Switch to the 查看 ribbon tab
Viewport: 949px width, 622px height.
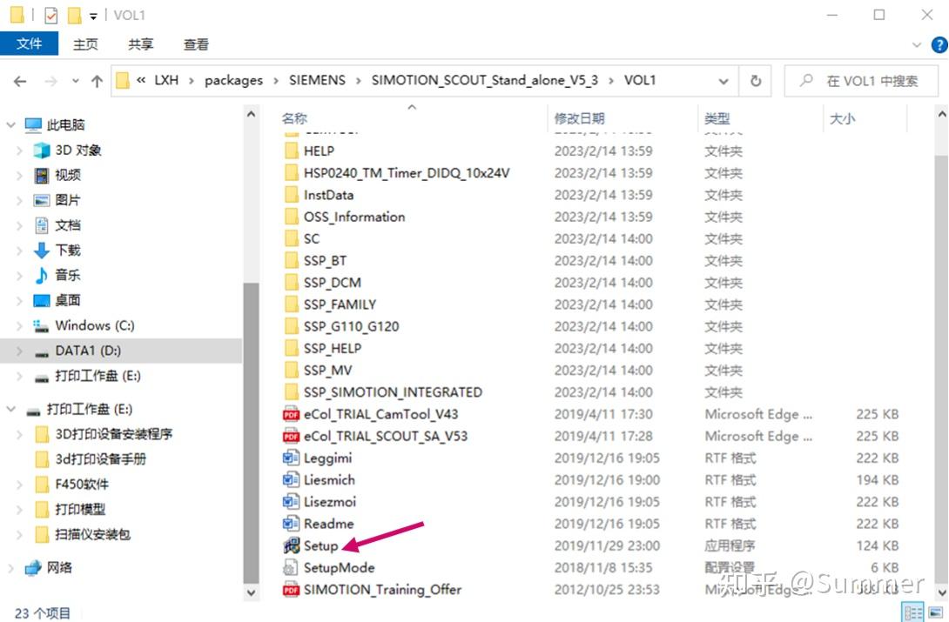pos(195,43)
